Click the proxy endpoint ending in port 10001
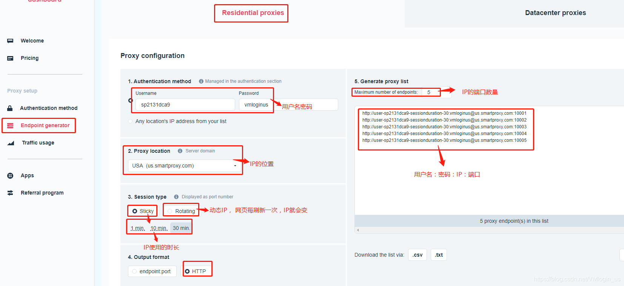The height and width of the screenshot is (286, 624). point(444,113)
